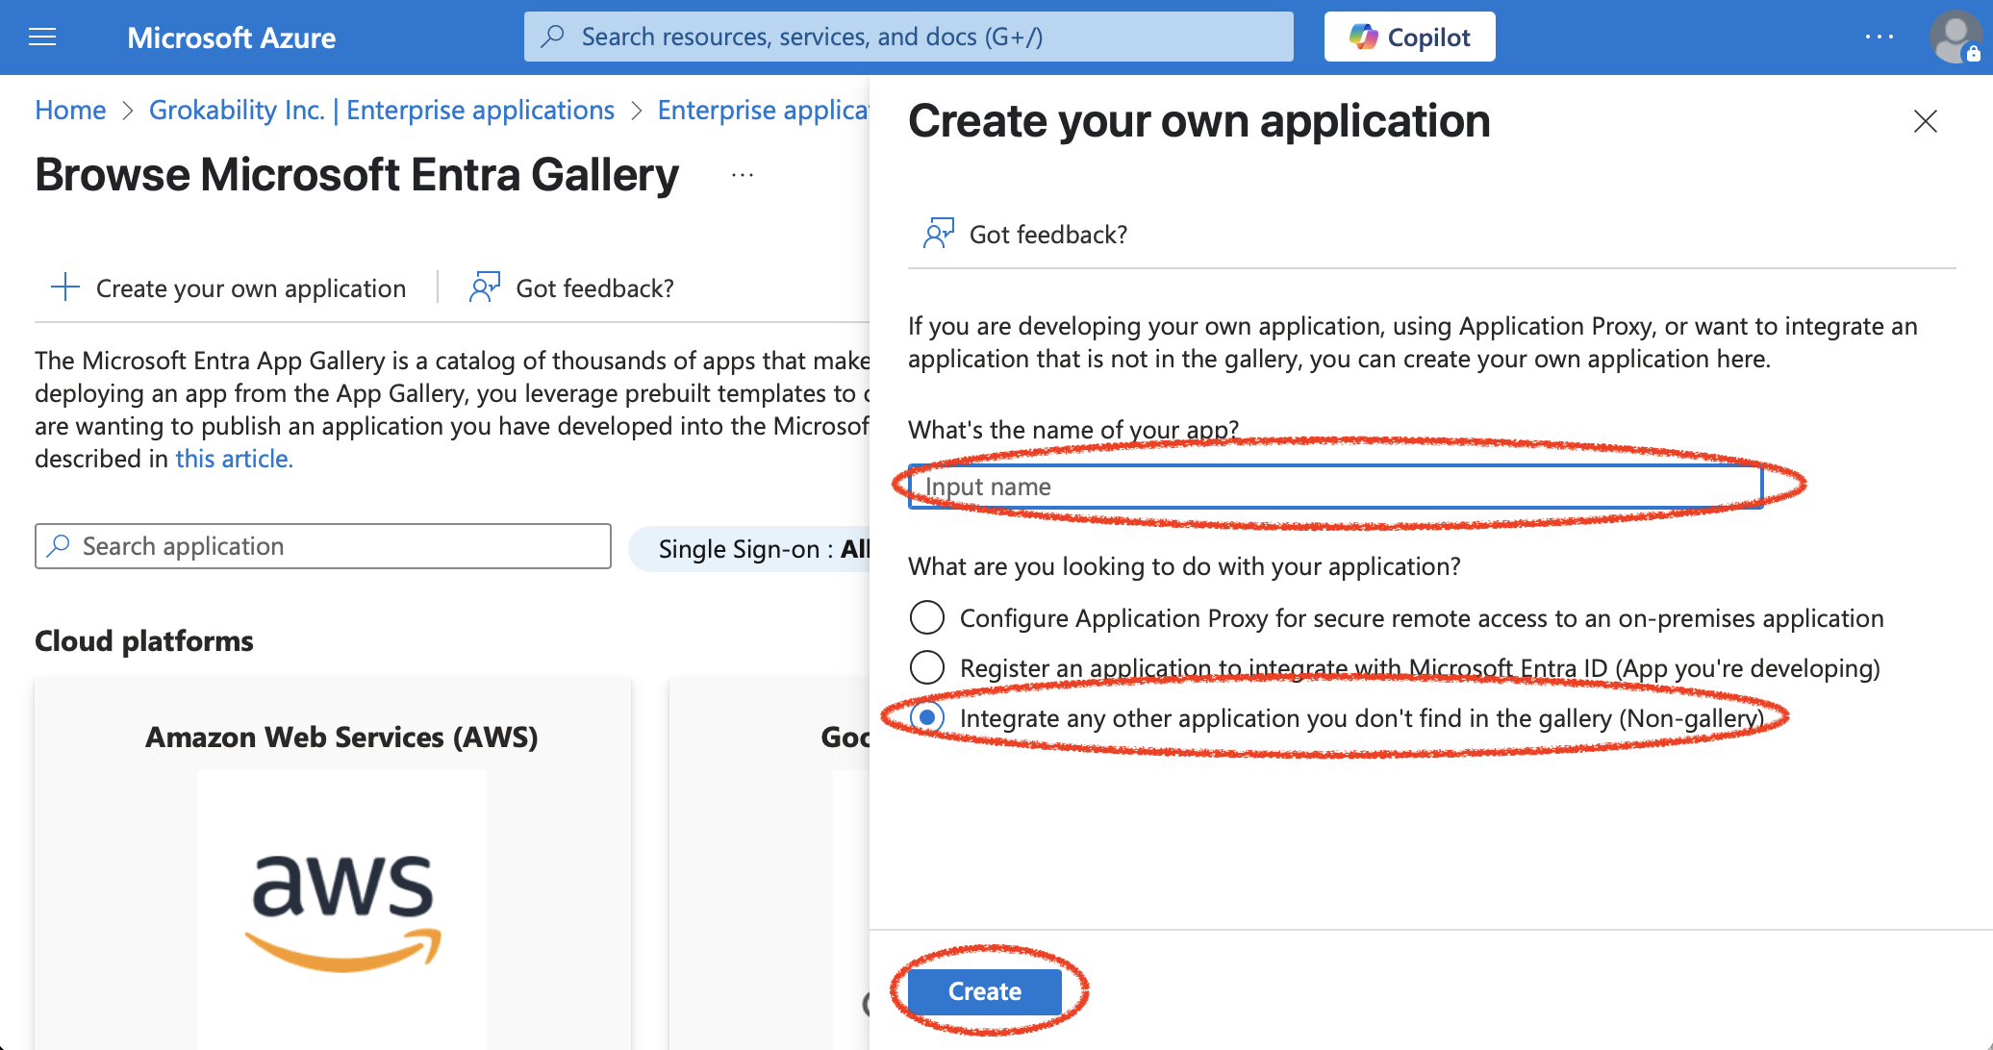1993x1050 pixels.
Task: Click feedback icon in gallery toolbar
Action: click(485, 287)
